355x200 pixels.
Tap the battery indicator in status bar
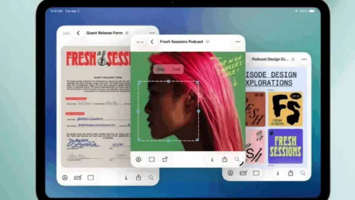click(312, 11)
